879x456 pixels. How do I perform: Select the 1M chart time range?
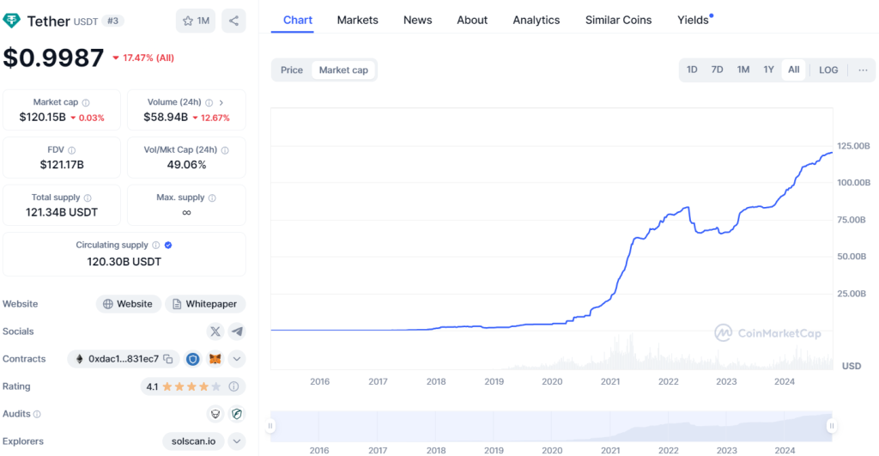click(x=743, y=70)
